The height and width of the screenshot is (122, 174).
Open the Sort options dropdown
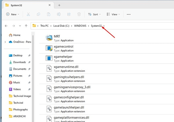95,14
